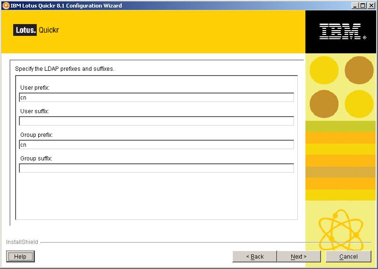Click the InstallShield label
This screenshot has width=378, height=269.
click(22, 242)
